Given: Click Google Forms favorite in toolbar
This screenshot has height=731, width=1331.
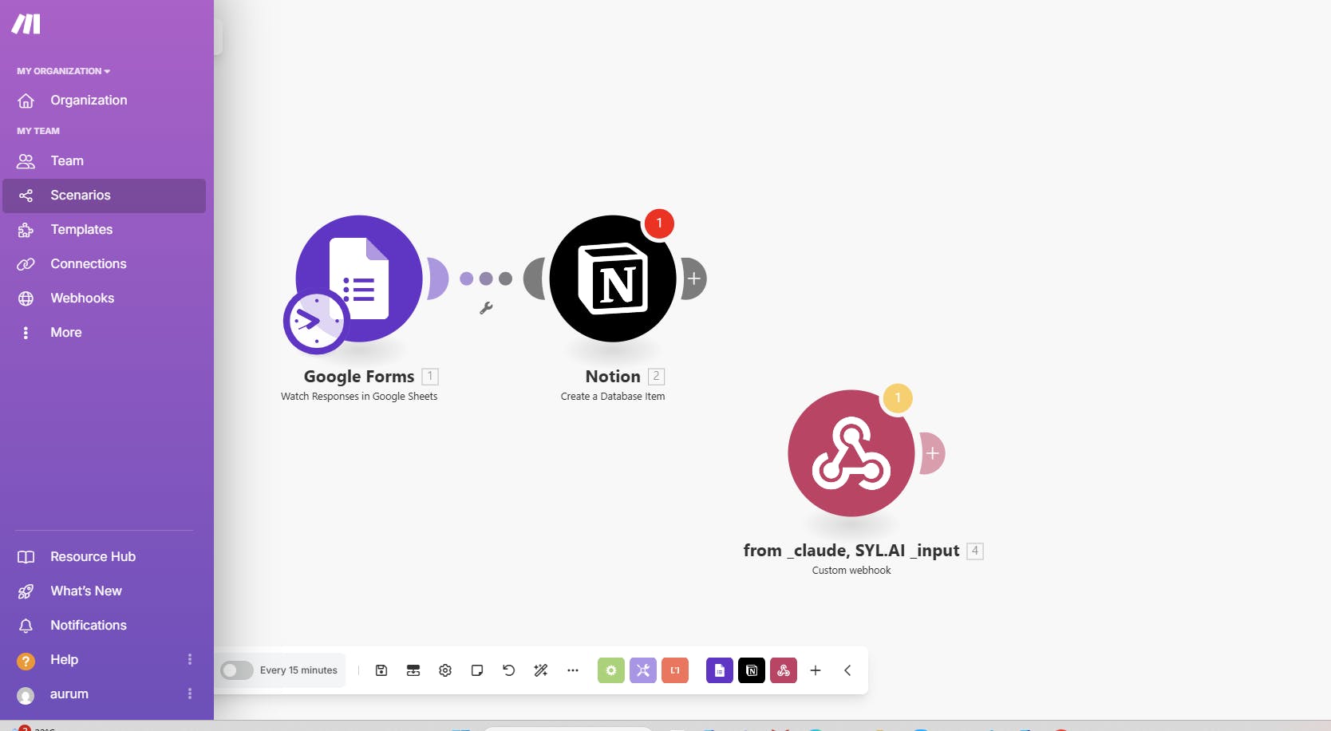Looking at the screenshot, I should [x=720, y=670].
